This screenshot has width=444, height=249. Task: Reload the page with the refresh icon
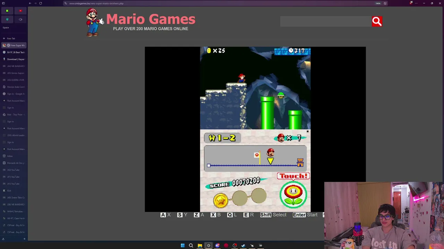point(41,3)
